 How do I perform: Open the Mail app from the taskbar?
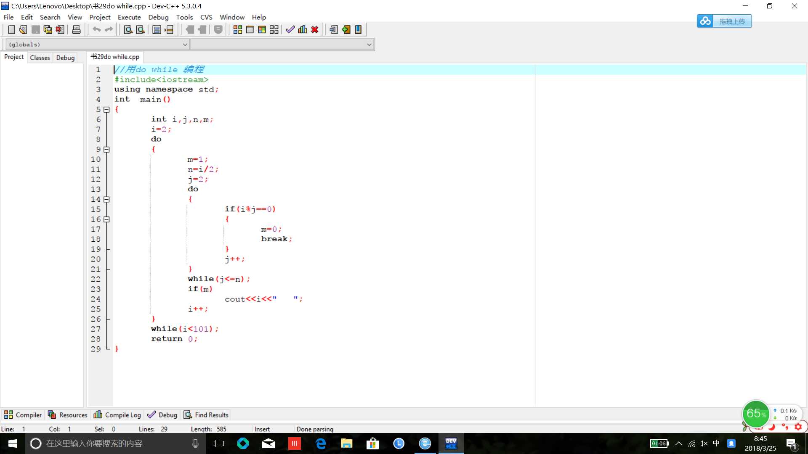pos(268,443)
